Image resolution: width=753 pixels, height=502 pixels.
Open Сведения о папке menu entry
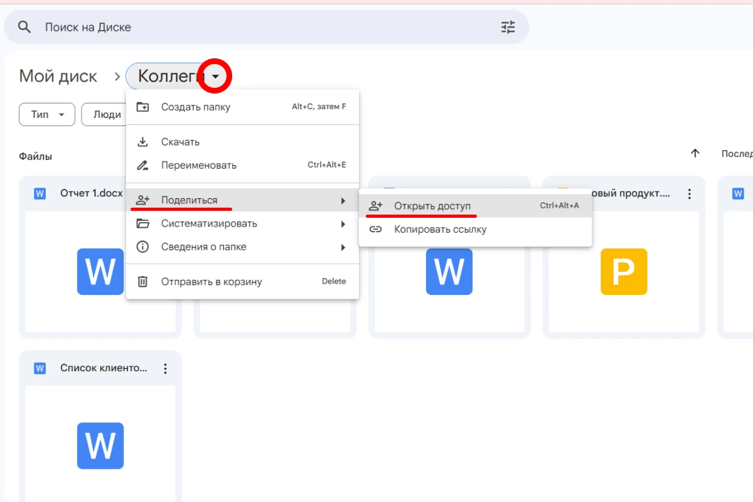click(x=242, y=247)
